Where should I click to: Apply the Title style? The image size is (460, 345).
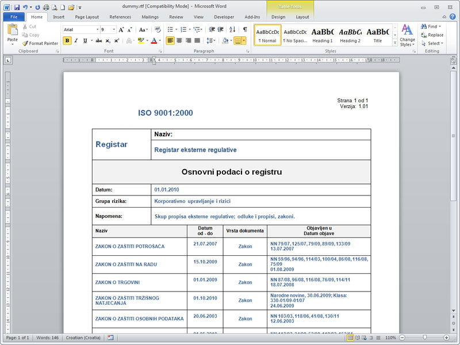(x=378, y=35)
